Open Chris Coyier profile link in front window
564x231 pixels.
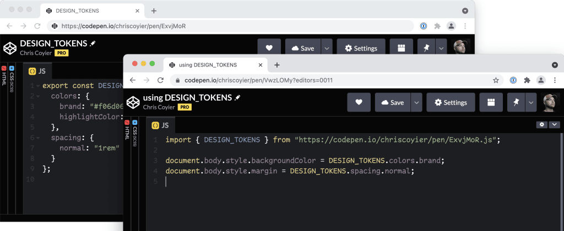pyautogui.click(x=159, y=107)
